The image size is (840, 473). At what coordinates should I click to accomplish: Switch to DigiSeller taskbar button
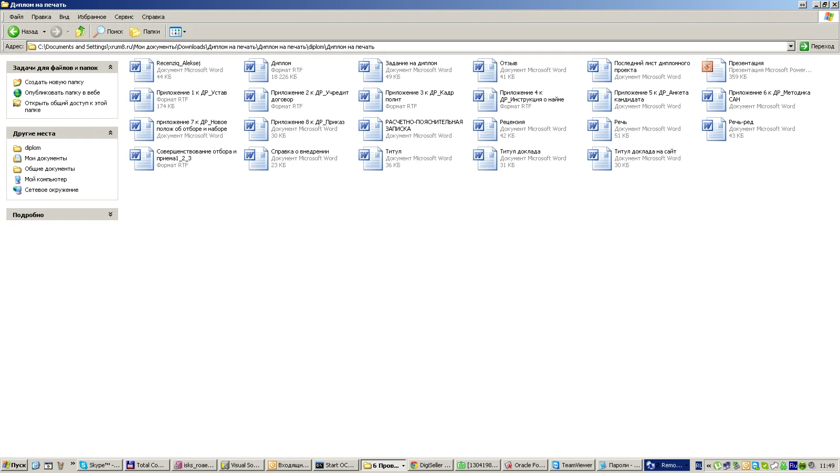tap(430, 465)
